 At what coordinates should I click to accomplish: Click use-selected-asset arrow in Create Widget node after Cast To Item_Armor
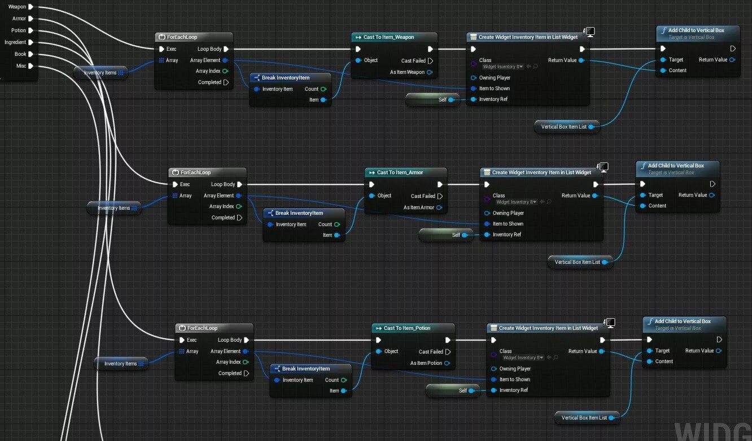point(542,202)
